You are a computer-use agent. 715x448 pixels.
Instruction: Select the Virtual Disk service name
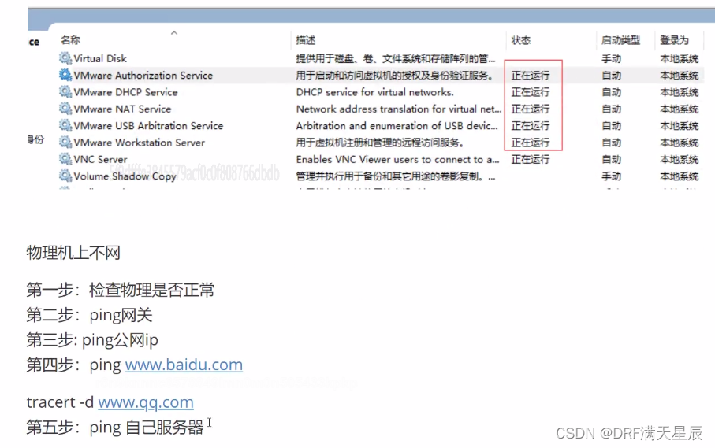[x=100, y=59]
